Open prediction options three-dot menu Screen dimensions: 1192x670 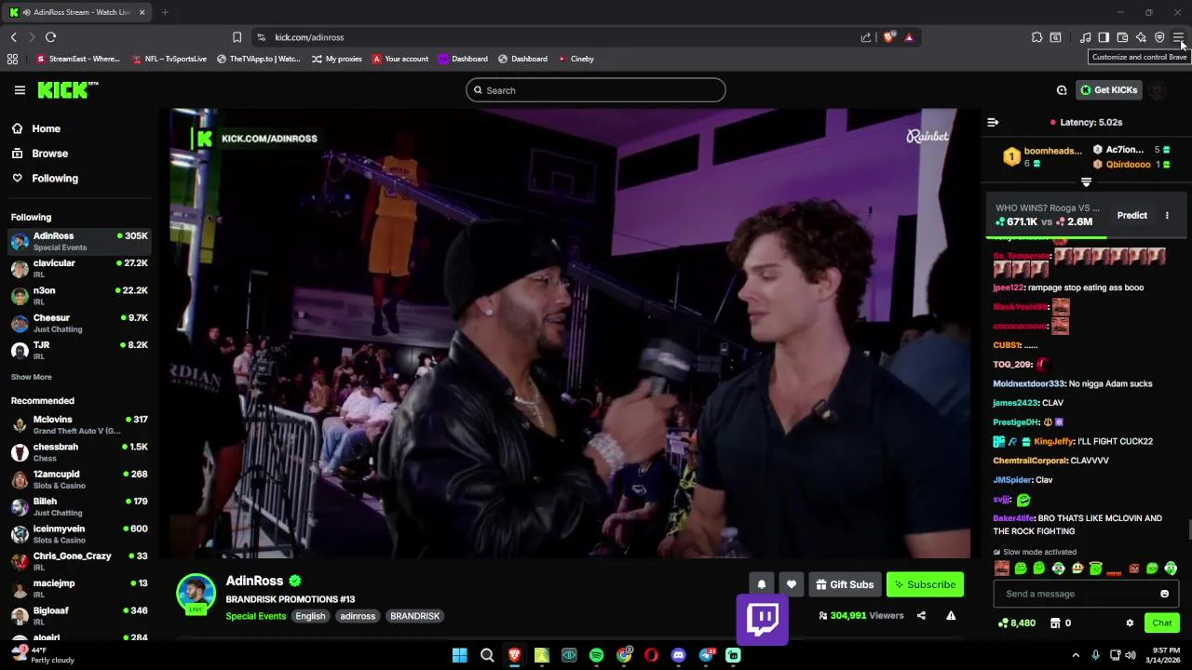1167,215
